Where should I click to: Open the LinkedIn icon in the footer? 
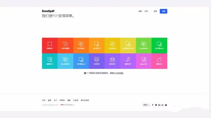tap(159, 105)
